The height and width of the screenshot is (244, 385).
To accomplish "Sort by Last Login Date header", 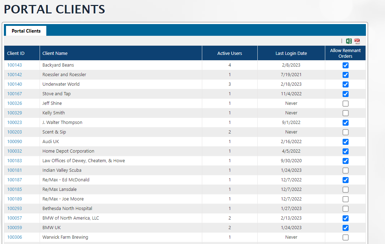I will point(291,53).
